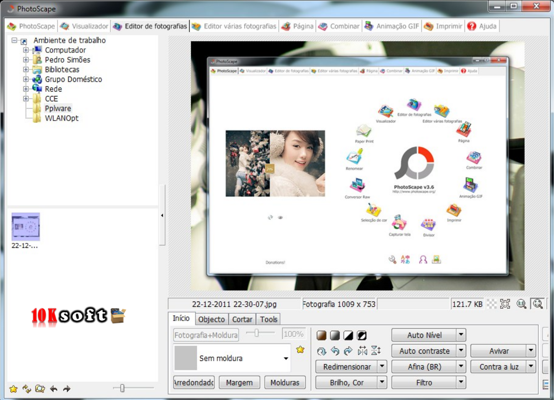Expand the Rede tree node

click(x=26, y=89)
